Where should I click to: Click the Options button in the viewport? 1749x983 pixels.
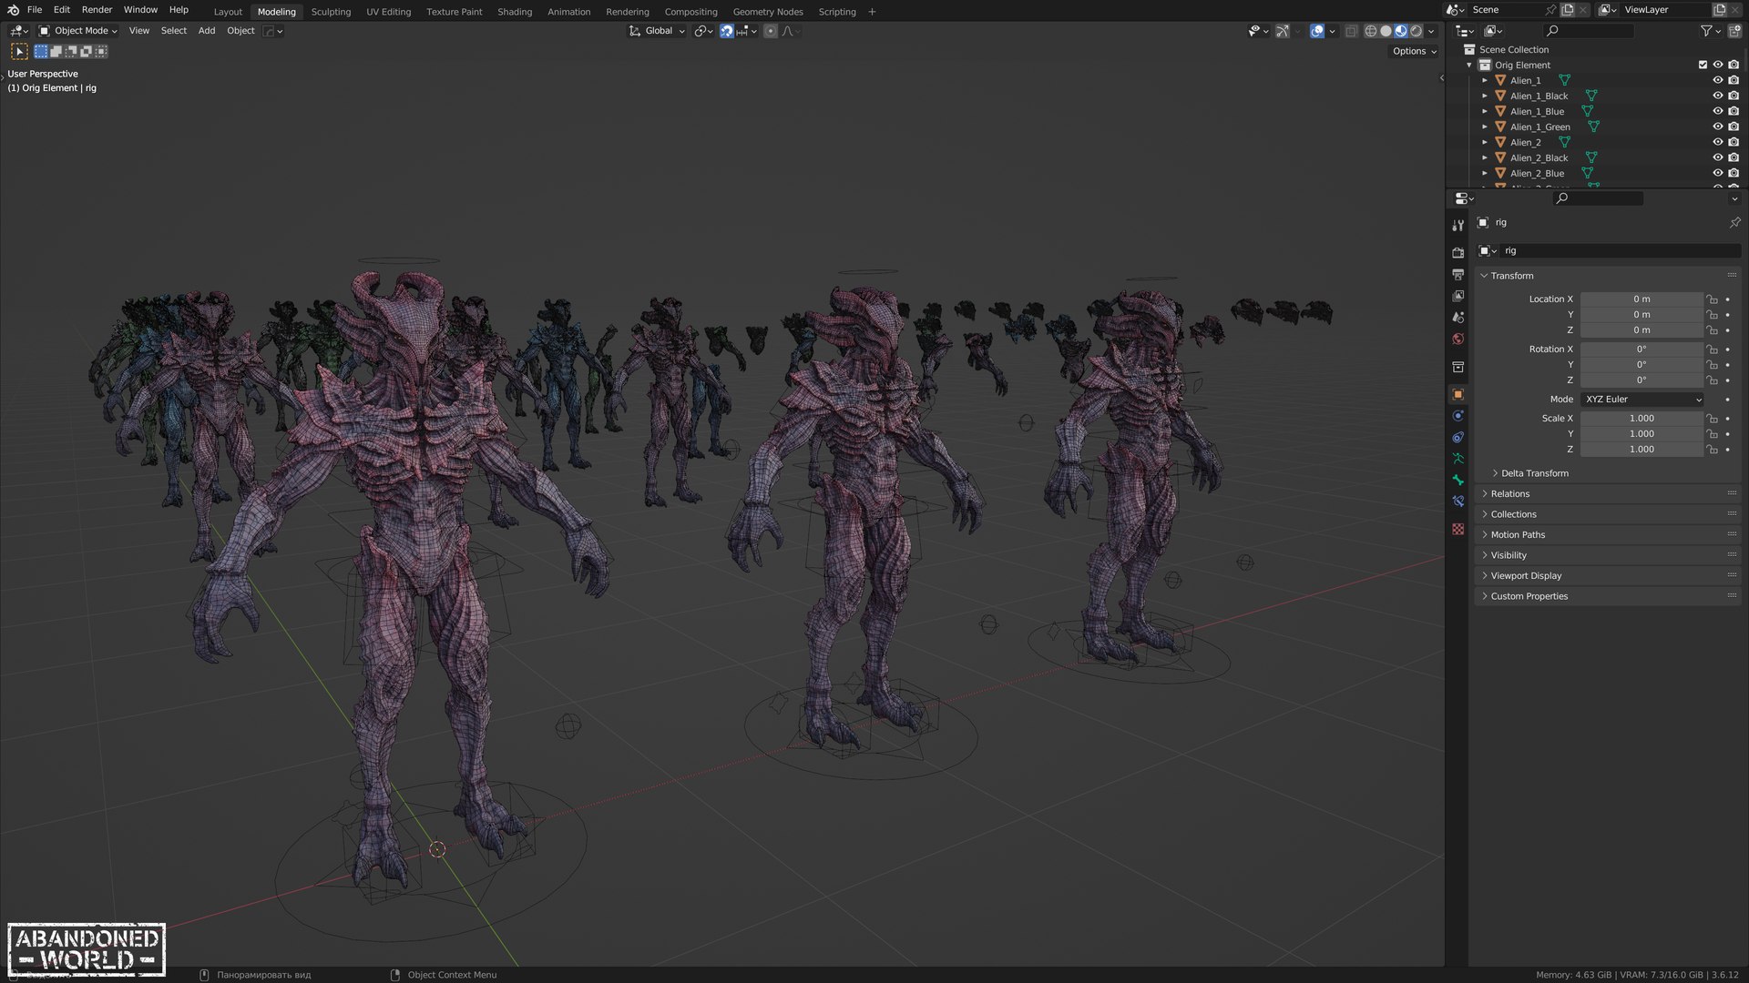[x=1414, y=51]
